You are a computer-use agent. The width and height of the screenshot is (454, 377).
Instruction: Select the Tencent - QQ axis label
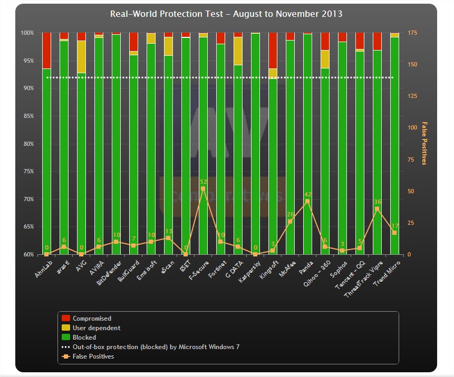point(350,275)
